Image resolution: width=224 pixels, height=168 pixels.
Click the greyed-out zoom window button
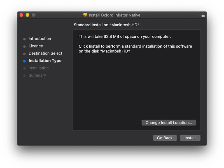click(34, 15)
